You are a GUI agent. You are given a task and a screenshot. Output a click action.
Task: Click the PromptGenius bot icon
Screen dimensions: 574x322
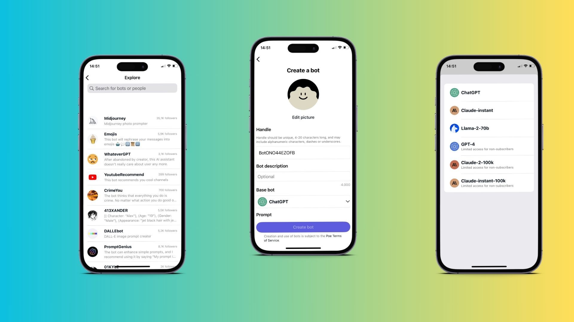click(93, 252)
